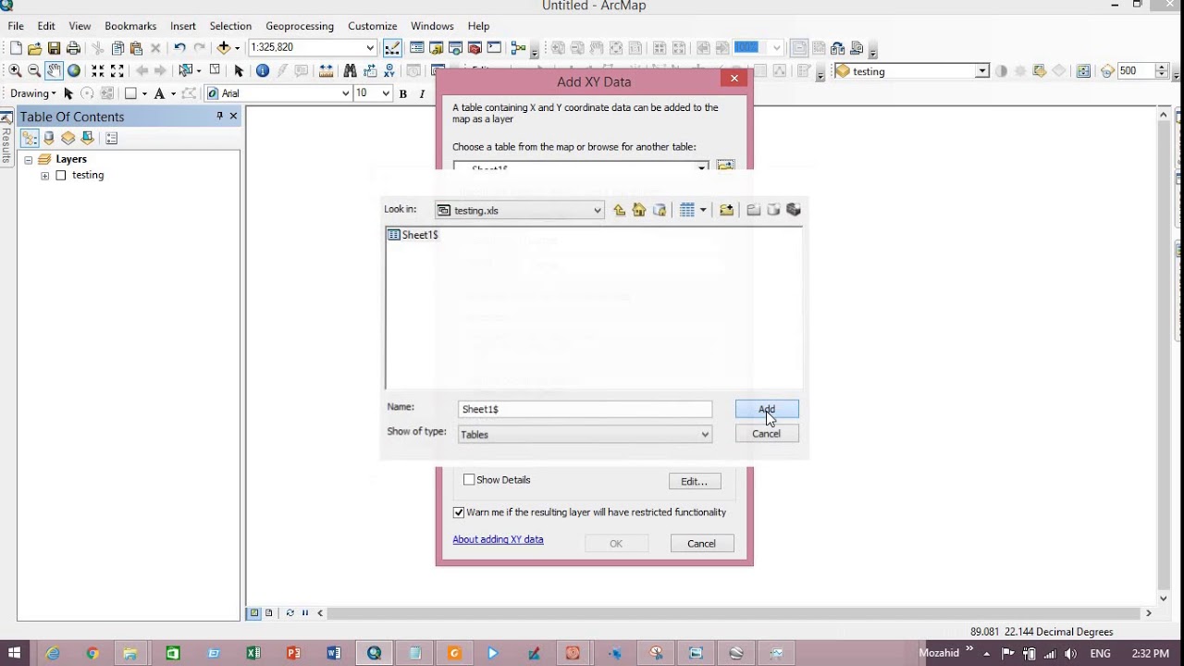Viewport: 1184px width, 666px height.
Task: Open the Drawing toolbar menu
Action: 32,93
